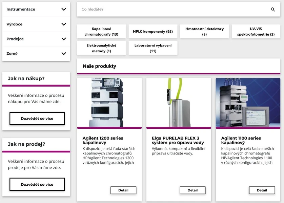Image resolution: width=284 pixels, height=203 pixels.
Task: Click the Agilent 1100 series product image
Action: point(248,103)
